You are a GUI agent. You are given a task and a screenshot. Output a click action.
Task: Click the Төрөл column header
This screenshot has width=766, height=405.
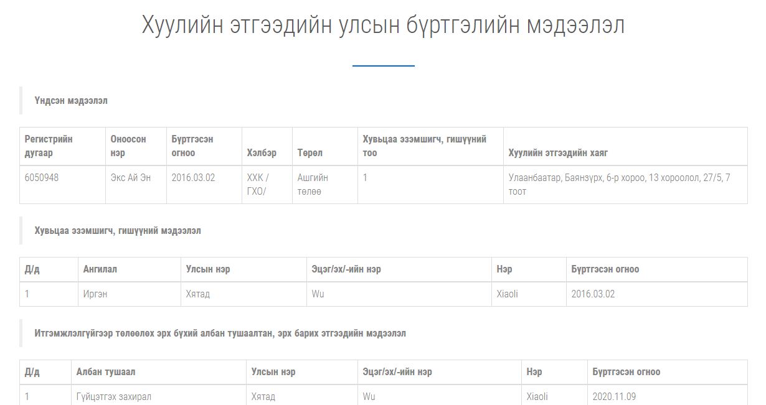point(310,153)
